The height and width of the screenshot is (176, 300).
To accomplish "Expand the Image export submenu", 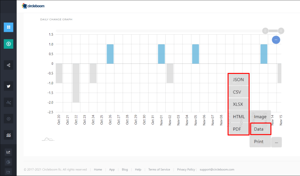I will point(260,117).
